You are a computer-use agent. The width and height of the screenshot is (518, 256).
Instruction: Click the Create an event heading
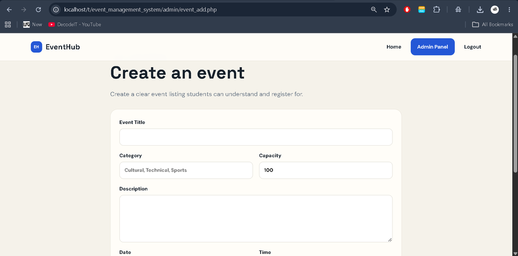[178, 73]
